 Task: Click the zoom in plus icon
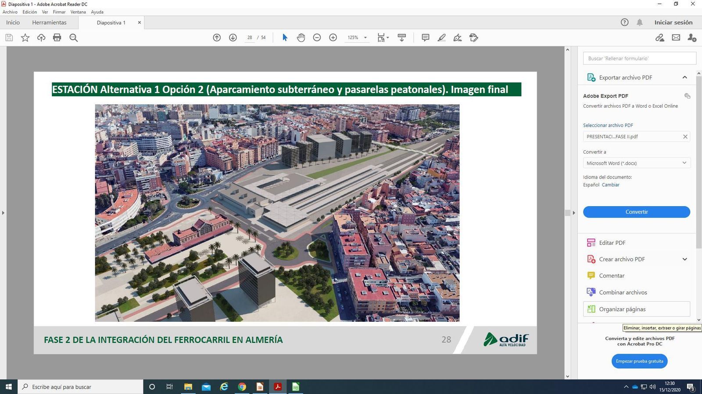(x=333, y=38)
